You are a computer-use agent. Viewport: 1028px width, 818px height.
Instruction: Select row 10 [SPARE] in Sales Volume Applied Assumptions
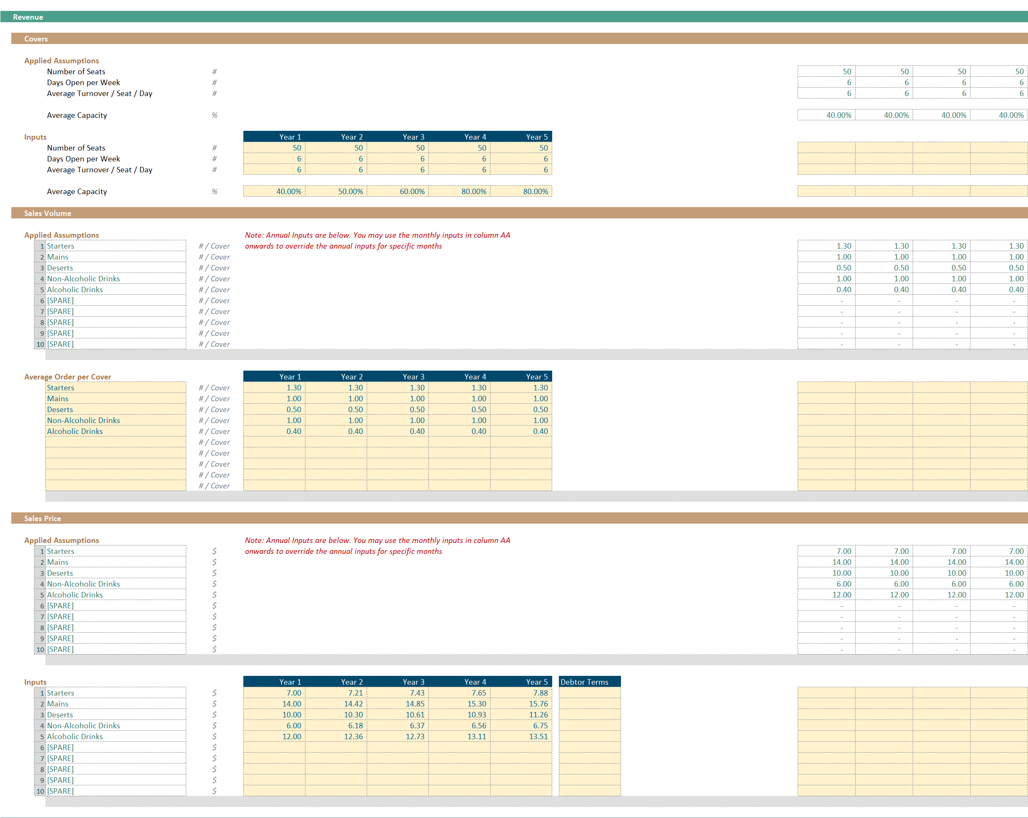pos(116,345)
